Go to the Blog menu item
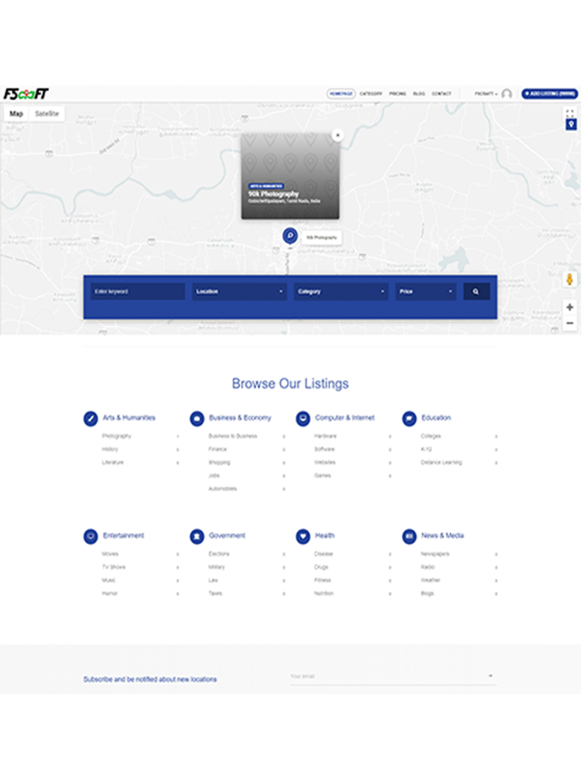This screenshot has height=777, width=582. point(418,94)
